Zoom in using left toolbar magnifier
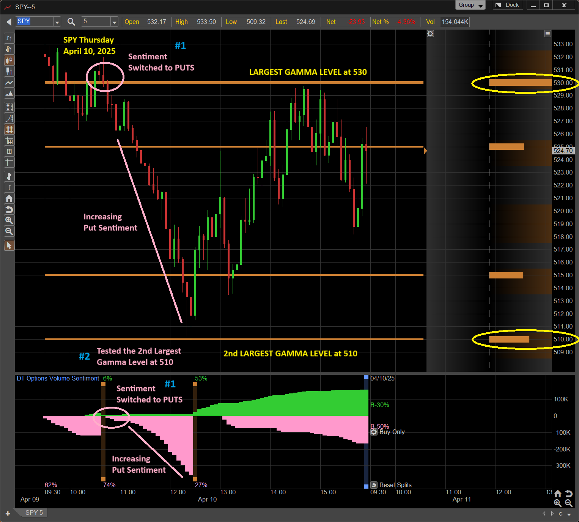Viewport: 579px width, 522px height. (x=9, y=220)
